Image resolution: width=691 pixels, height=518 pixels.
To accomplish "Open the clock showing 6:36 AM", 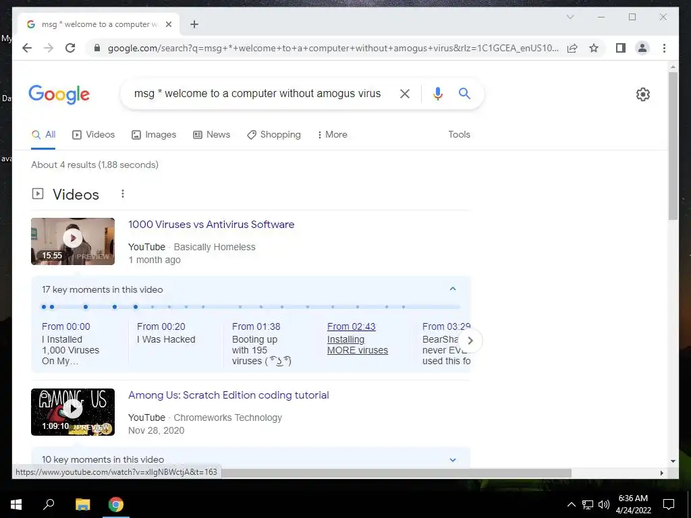I will click(633, 505).
